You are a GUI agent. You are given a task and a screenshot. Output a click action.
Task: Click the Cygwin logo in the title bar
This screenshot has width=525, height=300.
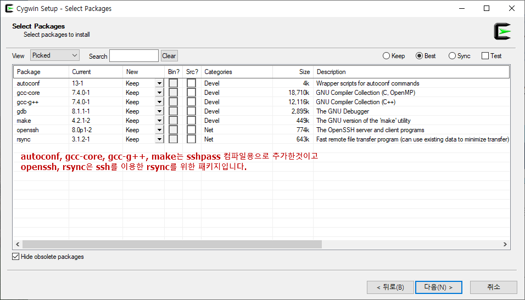[9, 8]
